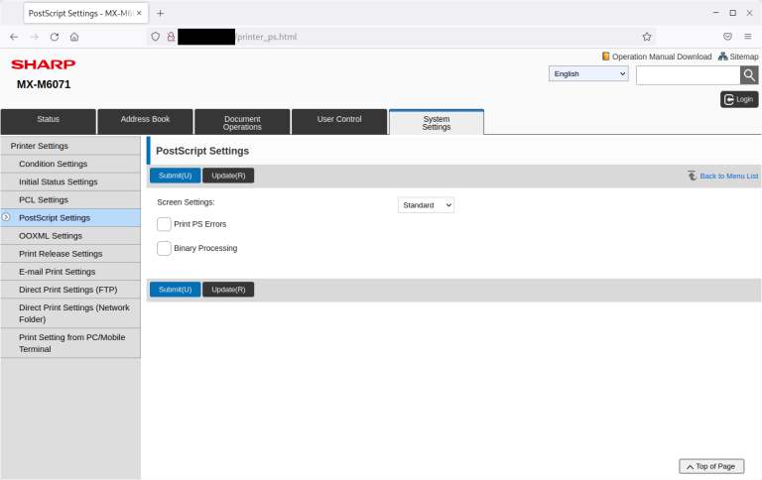
Task: Open a new browser tab
Action: pos(160,13)
